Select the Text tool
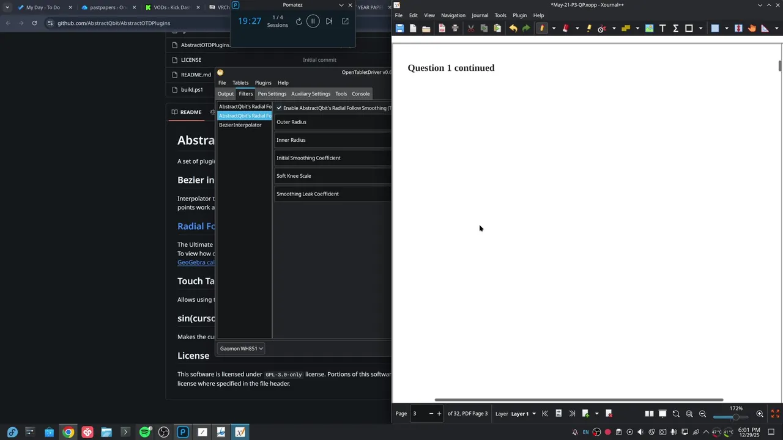Image resolution: width=783 pixels, height=440 pixels. pos(662,28)
